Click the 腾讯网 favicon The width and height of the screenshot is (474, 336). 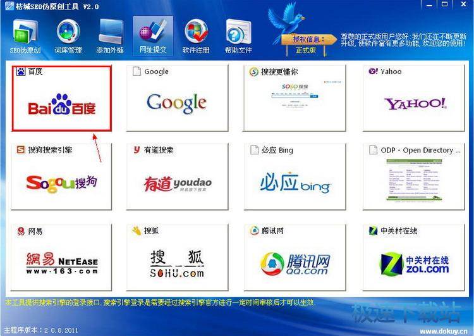coord(254,231)
